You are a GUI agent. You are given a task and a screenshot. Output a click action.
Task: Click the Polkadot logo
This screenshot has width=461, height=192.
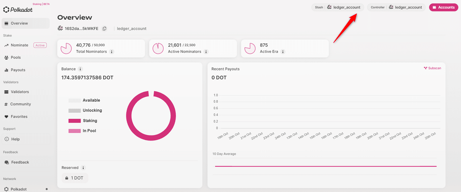(18, 9)
